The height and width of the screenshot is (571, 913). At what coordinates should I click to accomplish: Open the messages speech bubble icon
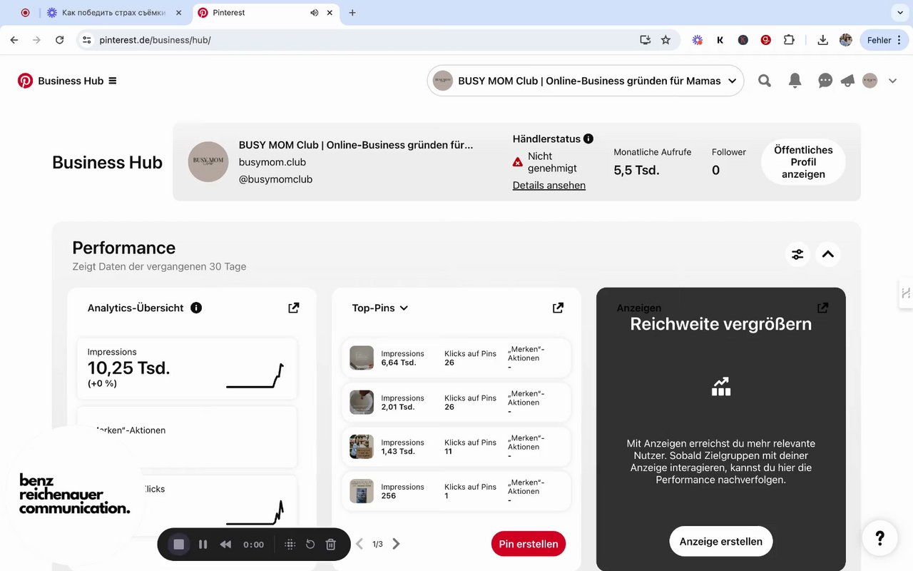(x=825, y=81)
